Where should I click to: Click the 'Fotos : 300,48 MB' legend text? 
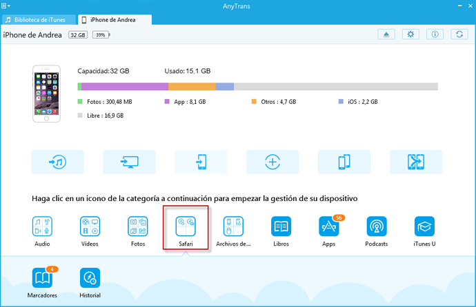109,102
